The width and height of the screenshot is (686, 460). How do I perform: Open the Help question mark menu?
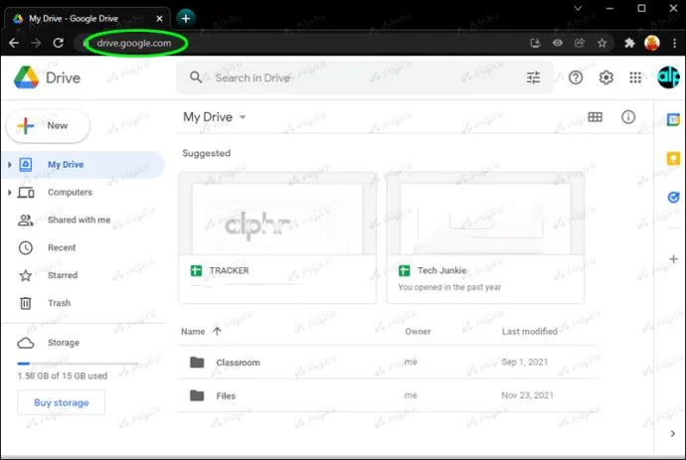point(576,77)
